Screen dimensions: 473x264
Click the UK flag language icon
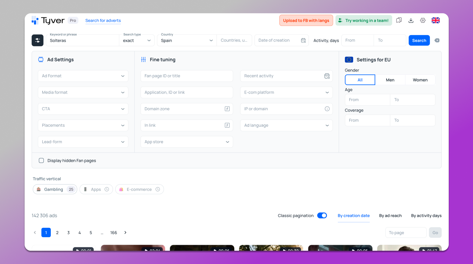(435, 20)
